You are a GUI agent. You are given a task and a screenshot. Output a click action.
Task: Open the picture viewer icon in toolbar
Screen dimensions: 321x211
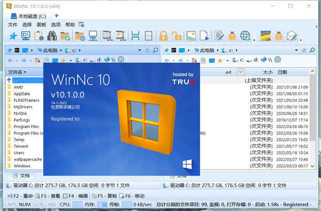click(191, 36)
